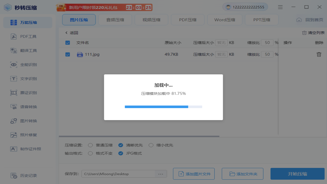Click the 开始压缩 button
Viewport: 327px width, 184px height.
click(x=297, y=174)
